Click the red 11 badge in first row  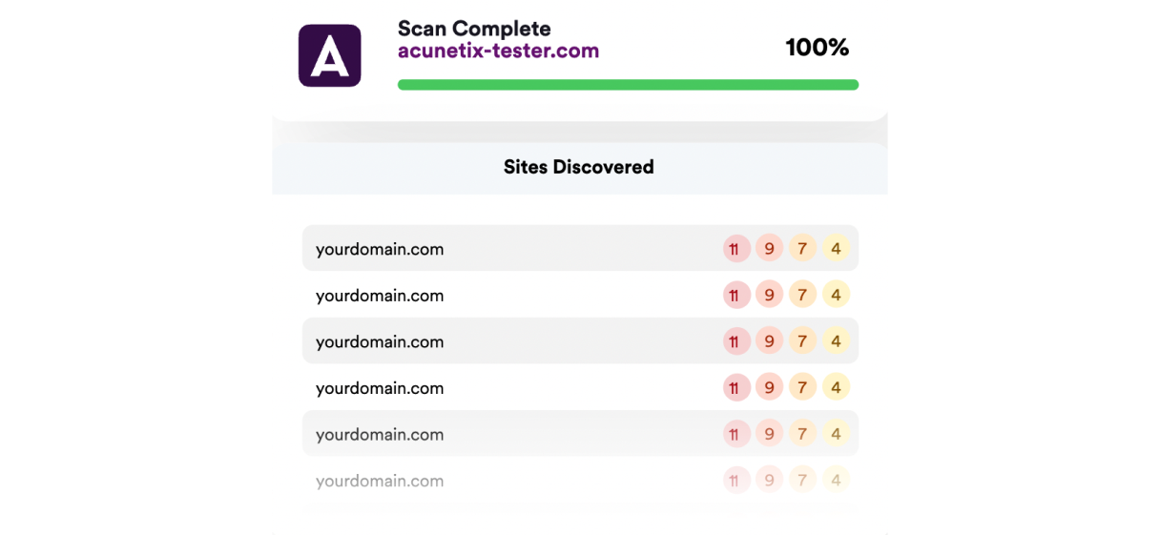point(735,249)
